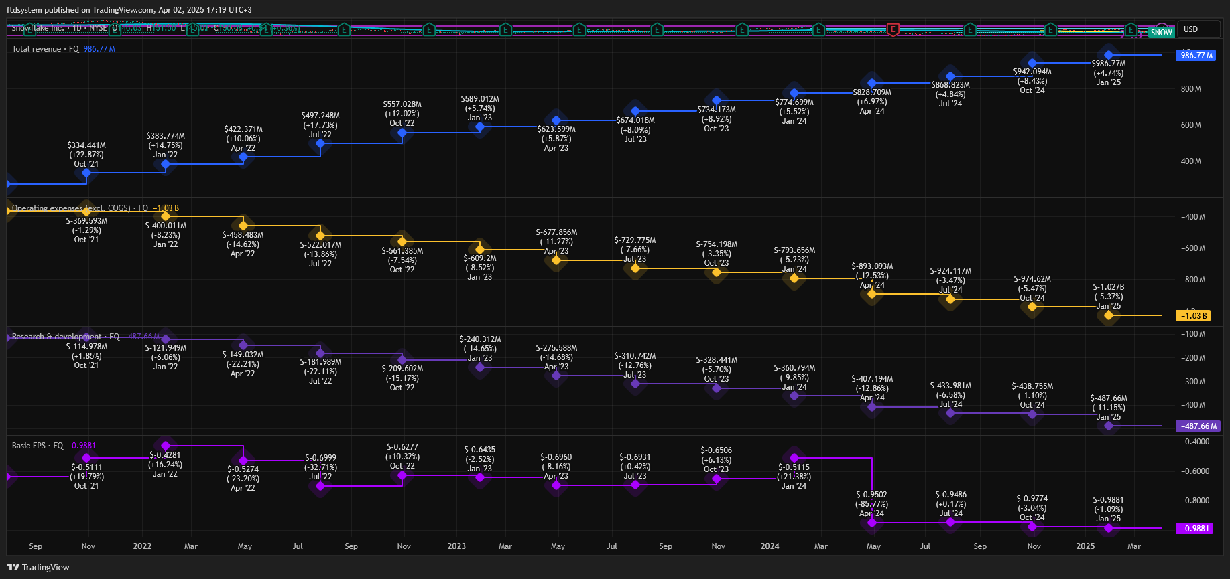Image resolution: width=1230 pixels, height=579 pixels.
Task: Select the purple R&D point $-240.312M Jan '23
Action: click(480, 367)
